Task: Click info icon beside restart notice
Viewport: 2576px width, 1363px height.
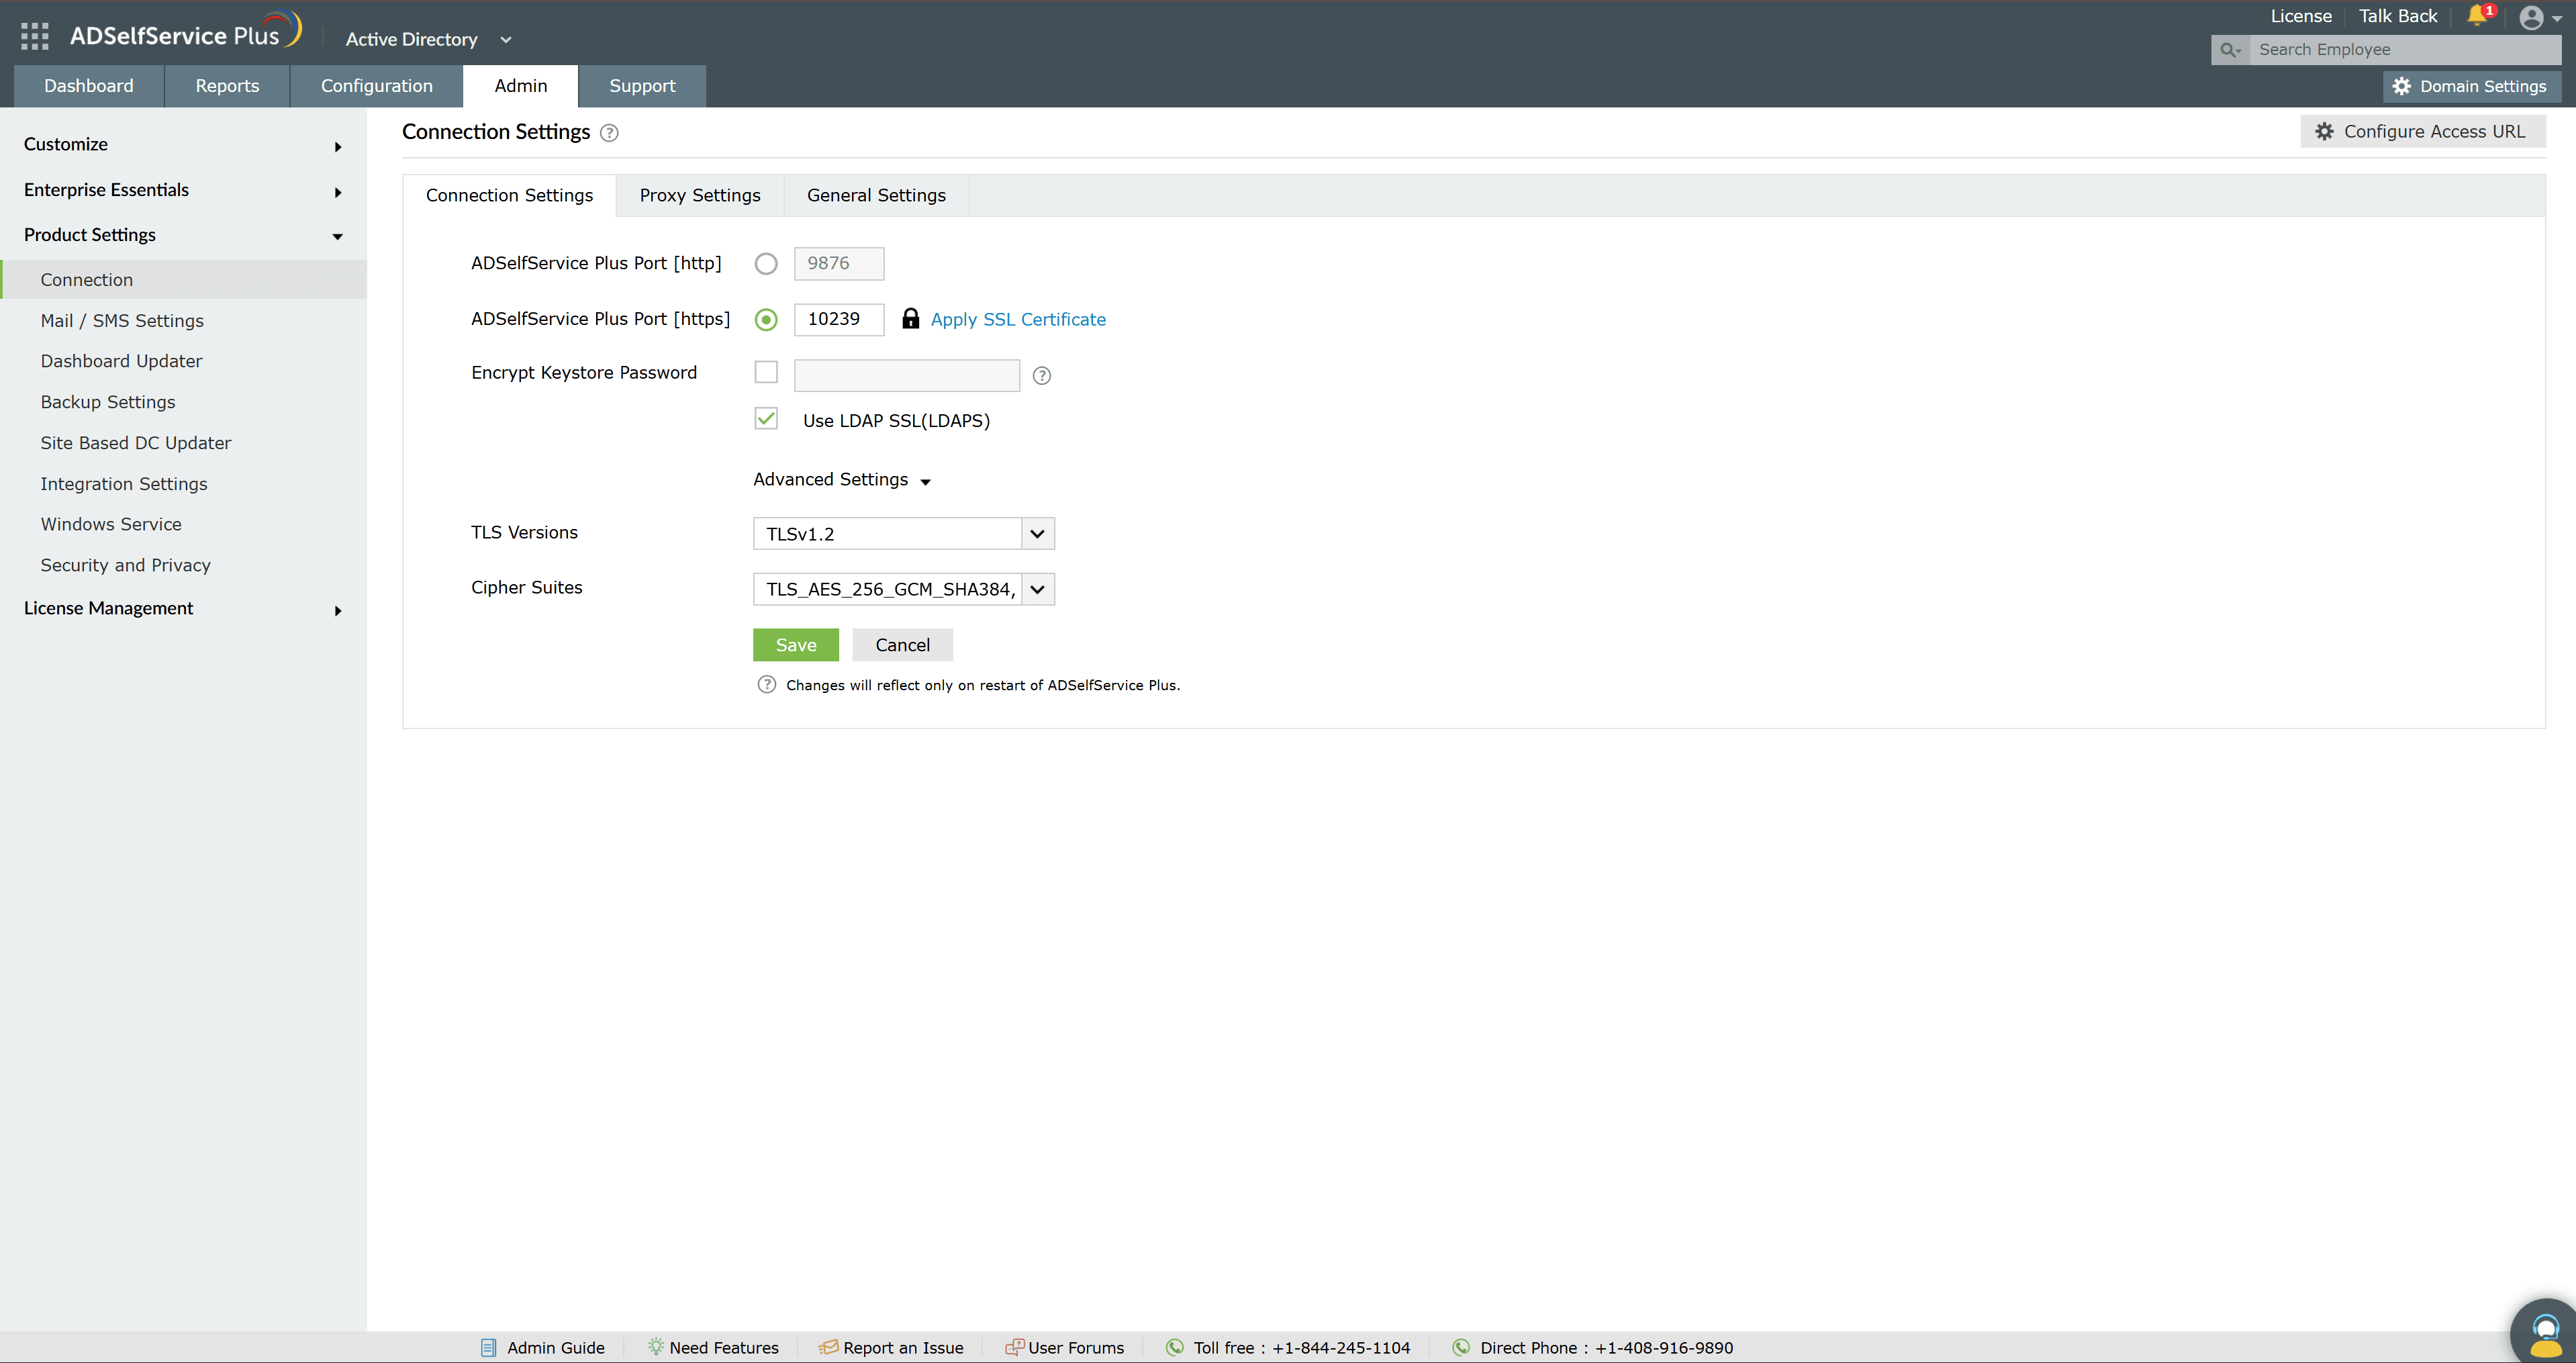Action: pyautogui.click(x=767, y=685)
